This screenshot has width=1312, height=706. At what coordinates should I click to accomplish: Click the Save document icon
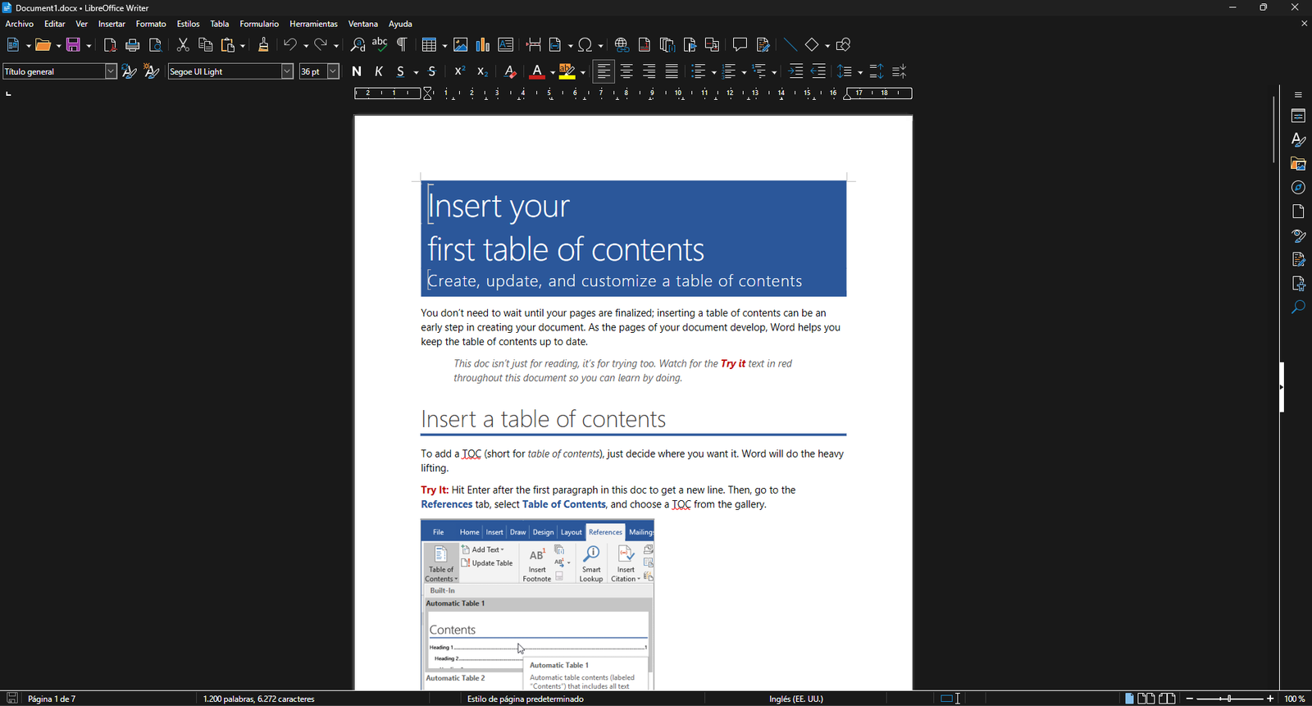pos(74,45)
